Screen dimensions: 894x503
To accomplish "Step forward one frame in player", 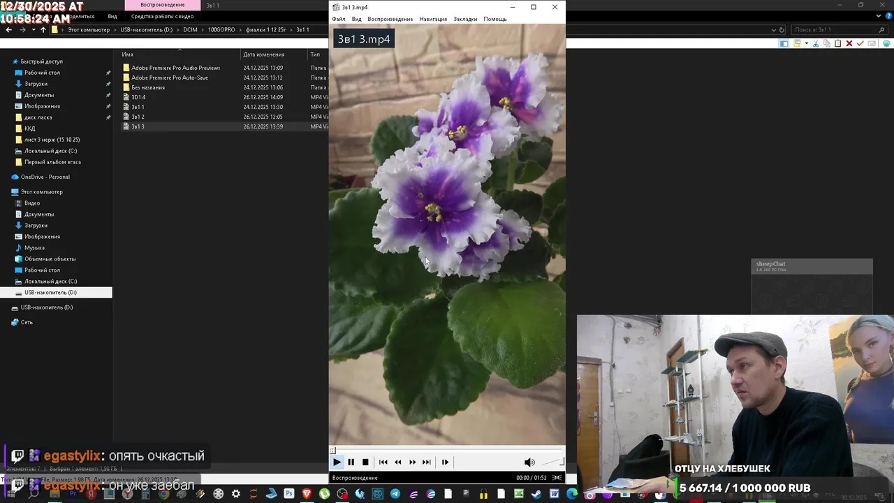I will [x=445, y=462].
